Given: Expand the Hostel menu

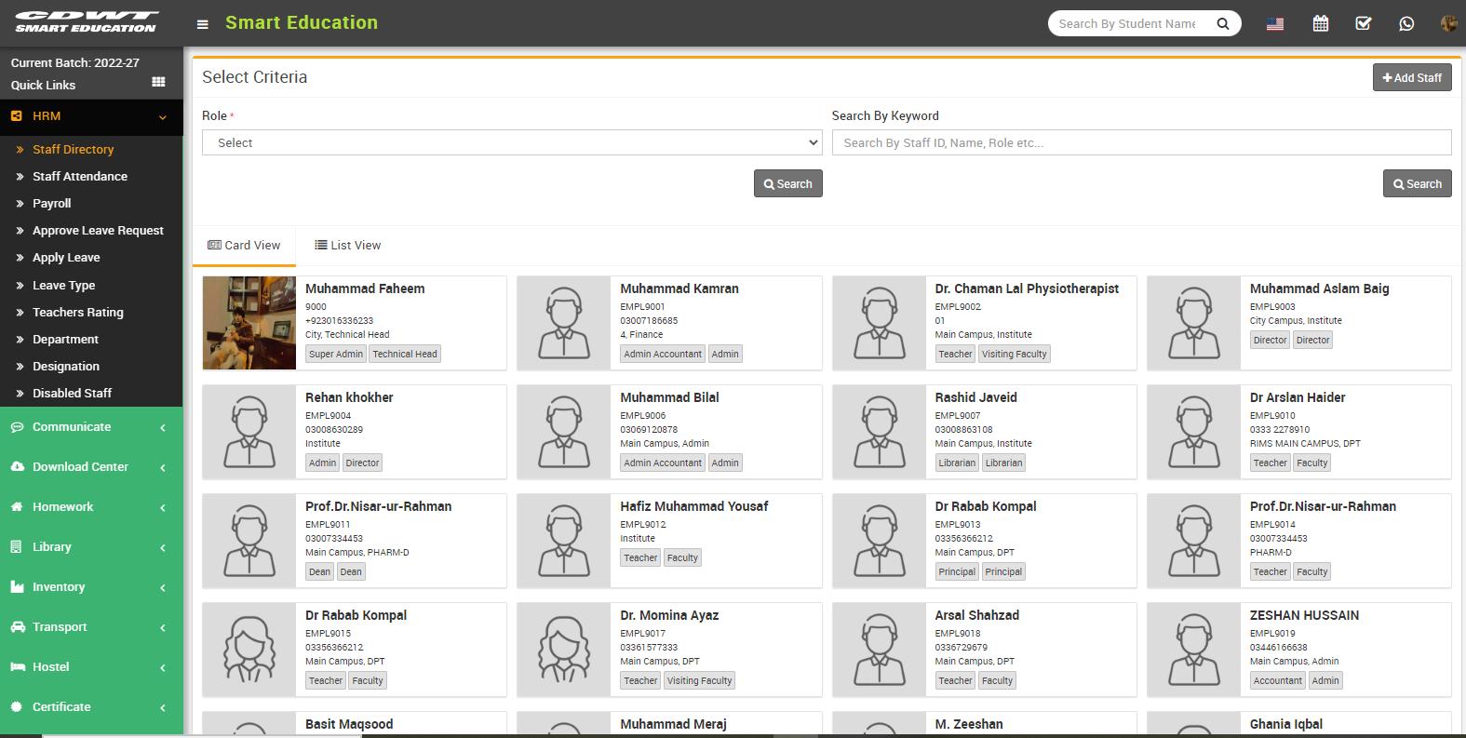Looking at the screenshot, I should tap(91, 667).
